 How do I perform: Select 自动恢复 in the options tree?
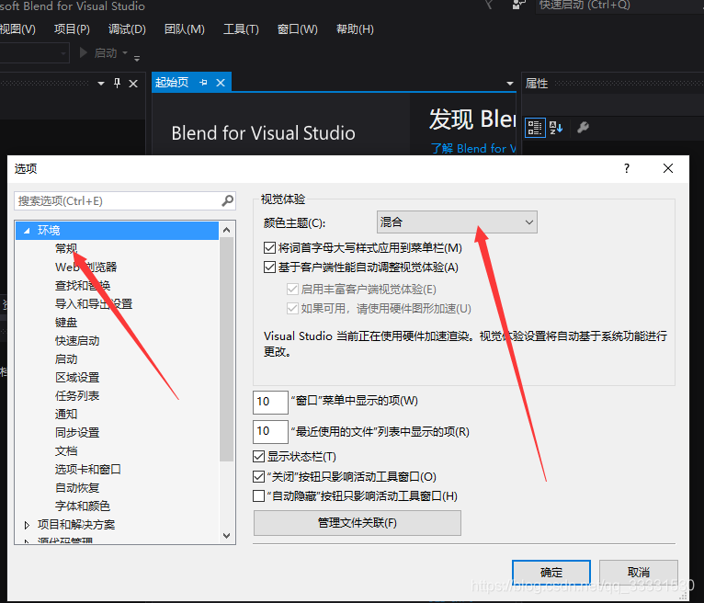coord(77,487)
